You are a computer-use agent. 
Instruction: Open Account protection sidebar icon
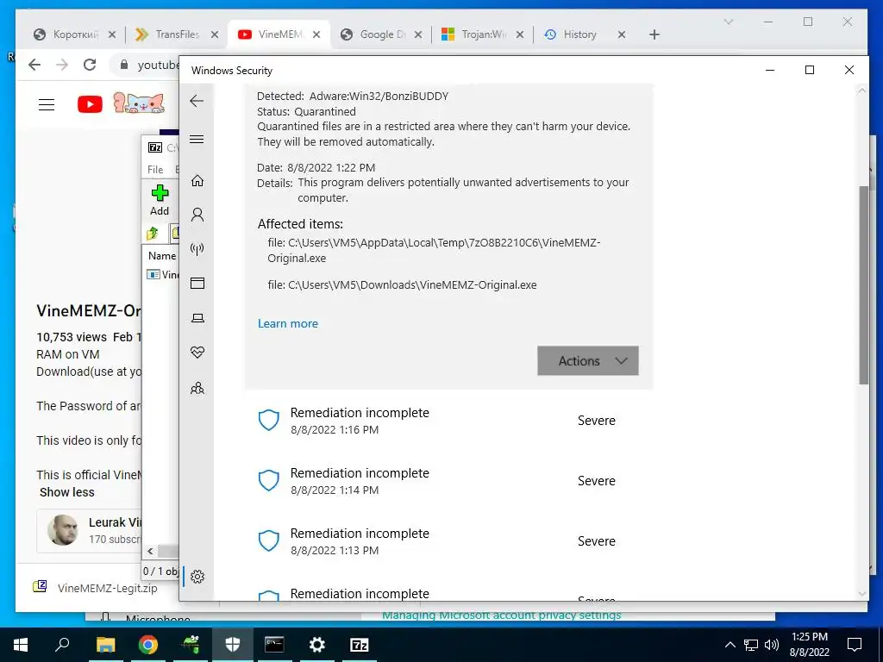click(x=197, y=215)
